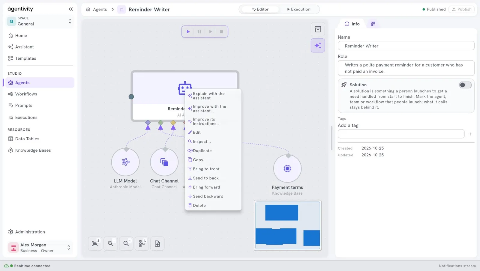Collapse the sidebar with double-chevron icon
Image resolution: width=480 pixels, height=271 pixels.
tap(71, 9)
